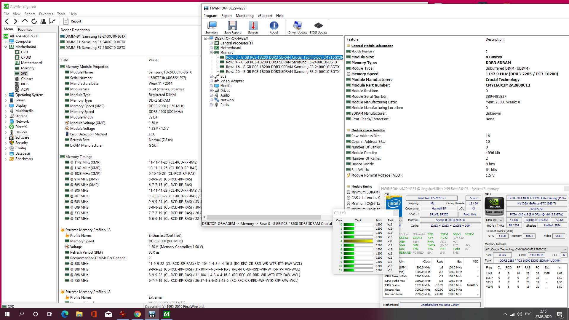This screenshot has height=320, width=569.
Task: Open the HWiNFO About icon
Action: point(274,27)
